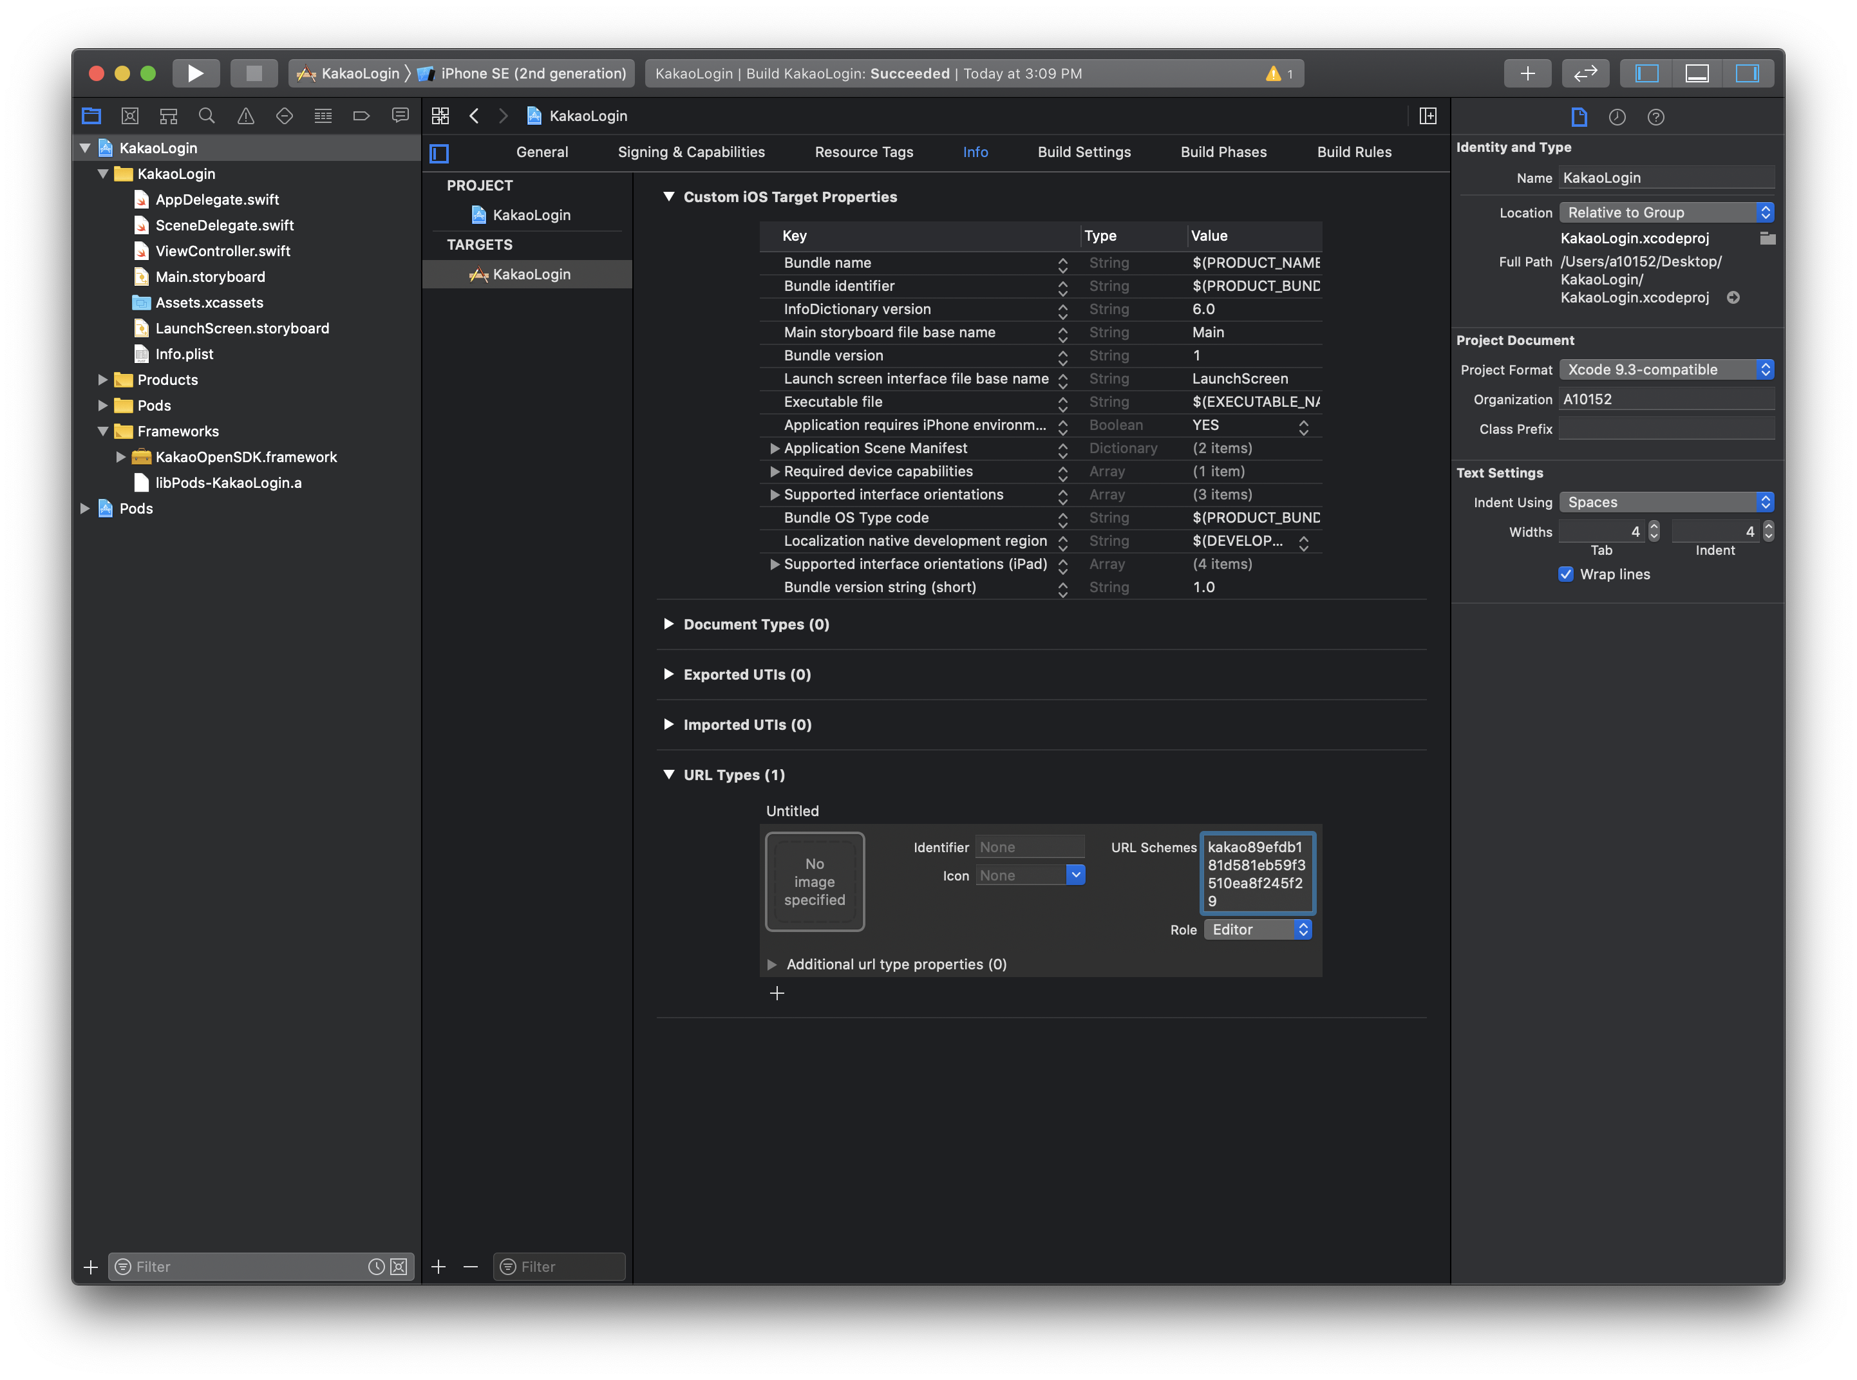This screenshot has width=1857, height=1380.
Task: Click the code review arrows button
Action: pyautogui.click(x=1585, y=73)
